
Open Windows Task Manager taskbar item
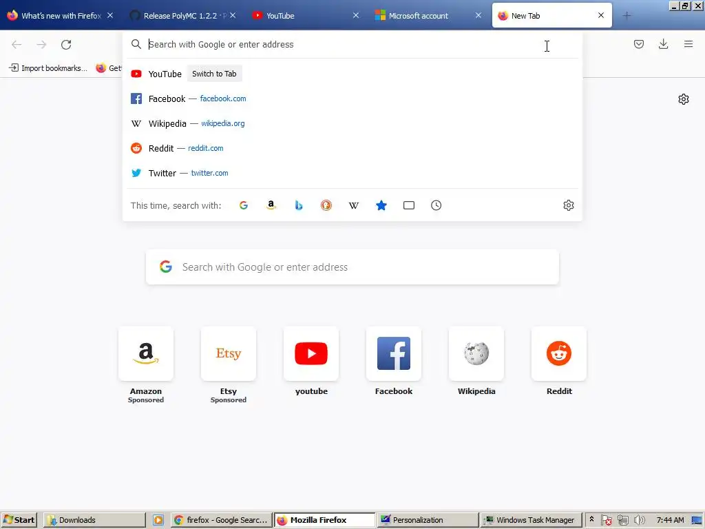coord(531,520)
